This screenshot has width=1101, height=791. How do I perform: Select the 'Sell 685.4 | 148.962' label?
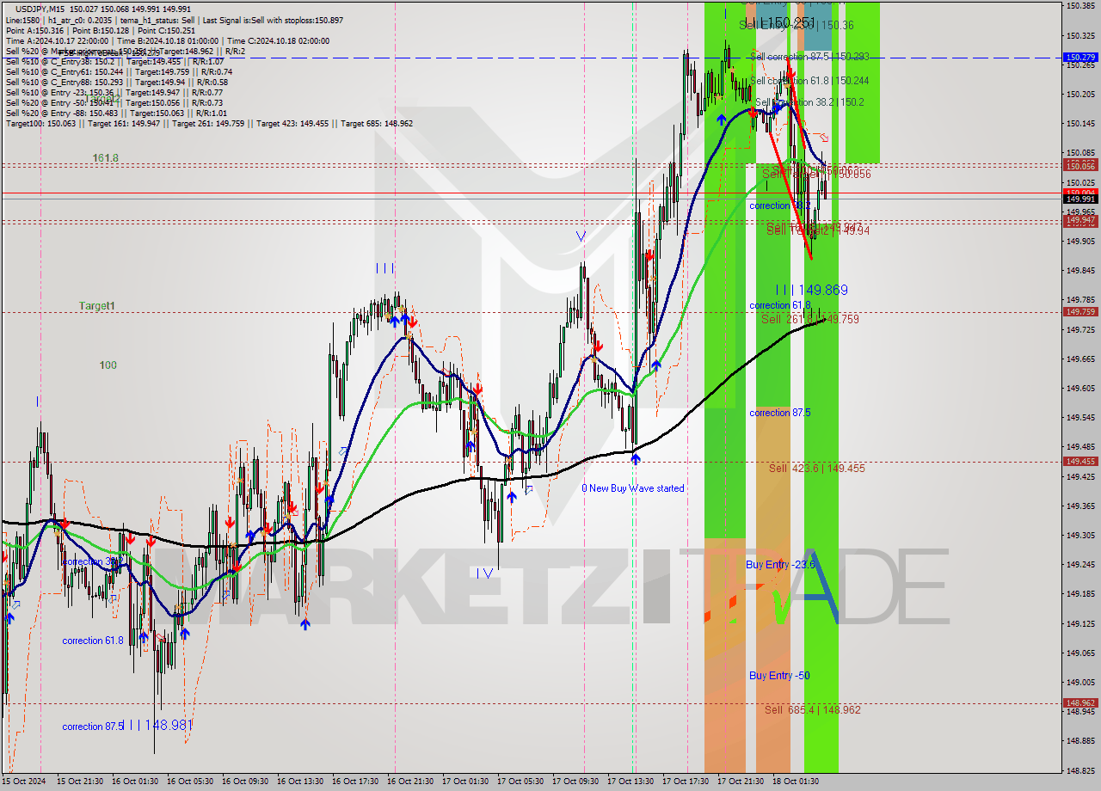812,710
